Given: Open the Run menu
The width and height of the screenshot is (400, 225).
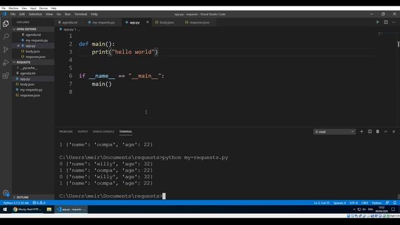Looking at the screenshot, I should (x=67, y=14).
